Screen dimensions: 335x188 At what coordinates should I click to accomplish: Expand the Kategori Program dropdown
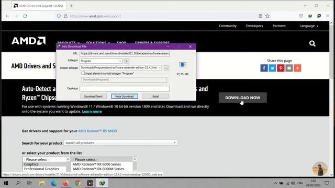tap(120, 61)
